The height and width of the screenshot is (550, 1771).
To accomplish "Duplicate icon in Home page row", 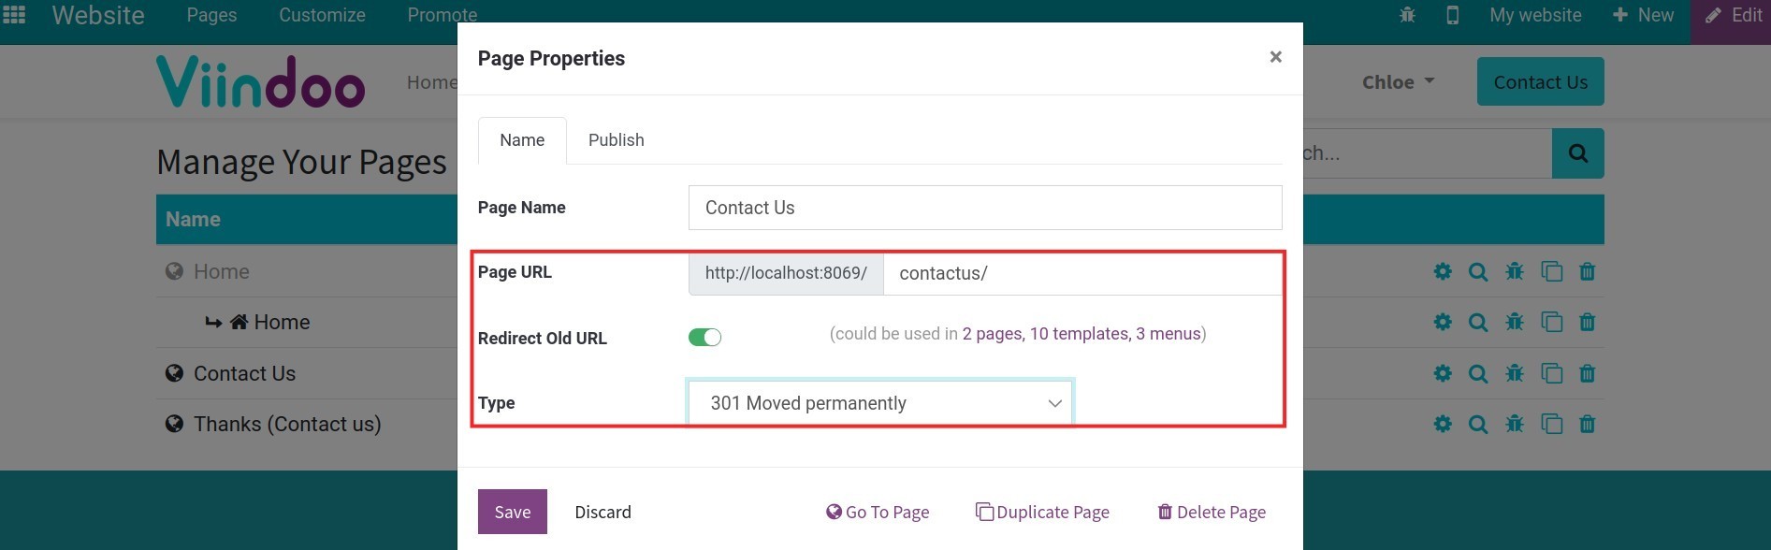I will (x=1551, y=271).
